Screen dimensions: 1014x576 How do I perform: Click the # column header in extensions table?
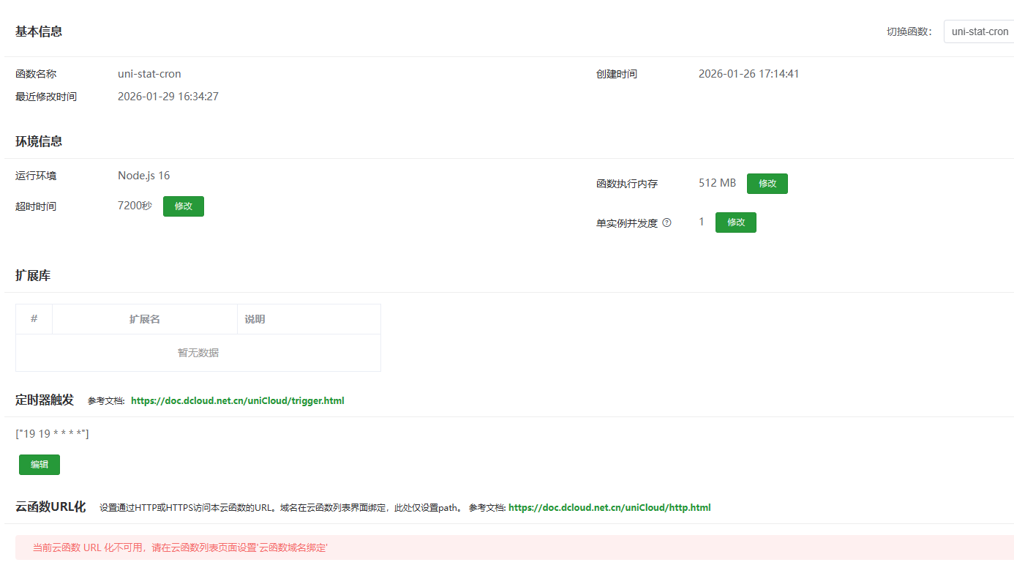(34, 319)
